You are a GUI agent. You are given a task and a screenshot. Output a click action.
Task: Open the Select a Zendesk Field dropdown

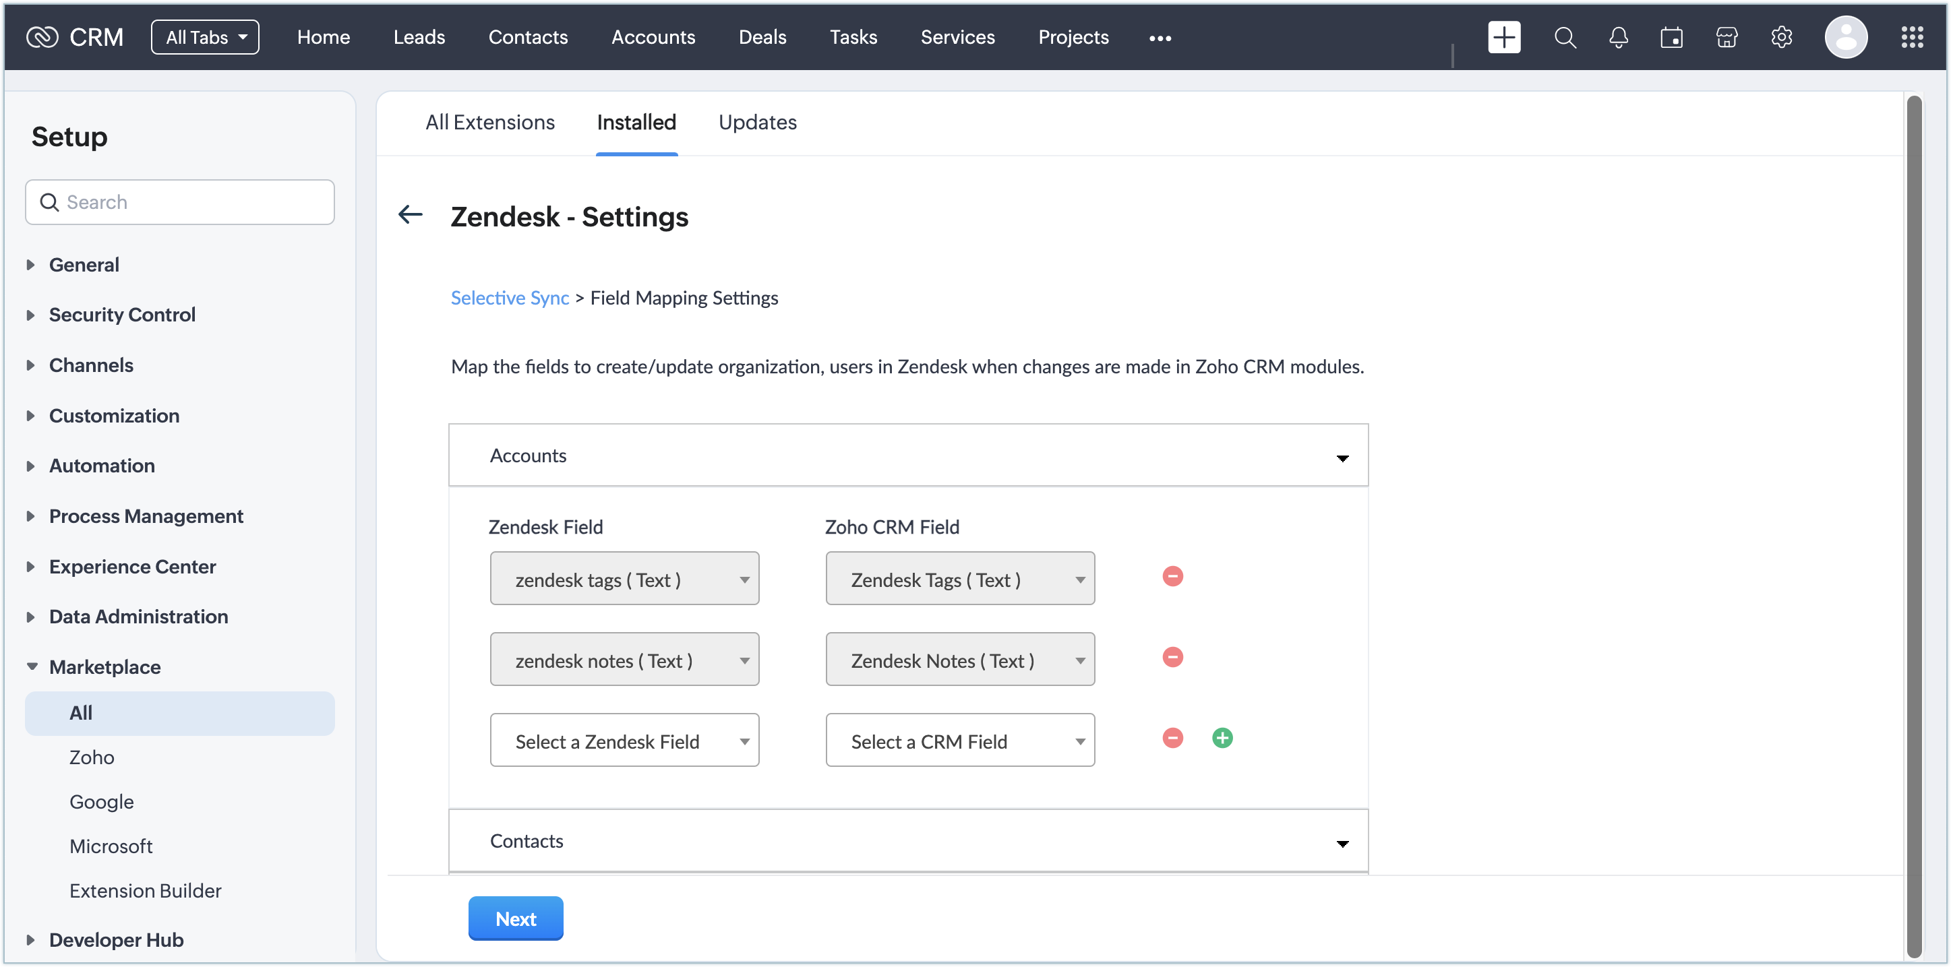[x=624, y=741]
